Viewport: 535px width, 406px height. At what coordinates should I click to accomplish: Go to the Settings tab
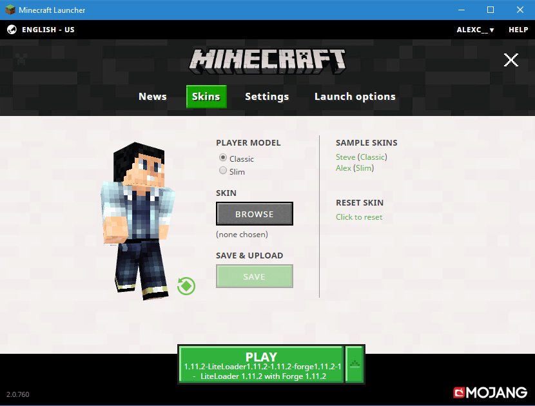pyautogui.click(x=267, y=97)
